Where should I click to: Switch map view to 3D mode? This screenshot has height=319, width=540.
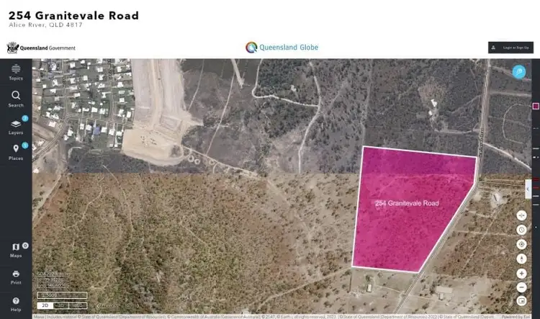[61, 305]
